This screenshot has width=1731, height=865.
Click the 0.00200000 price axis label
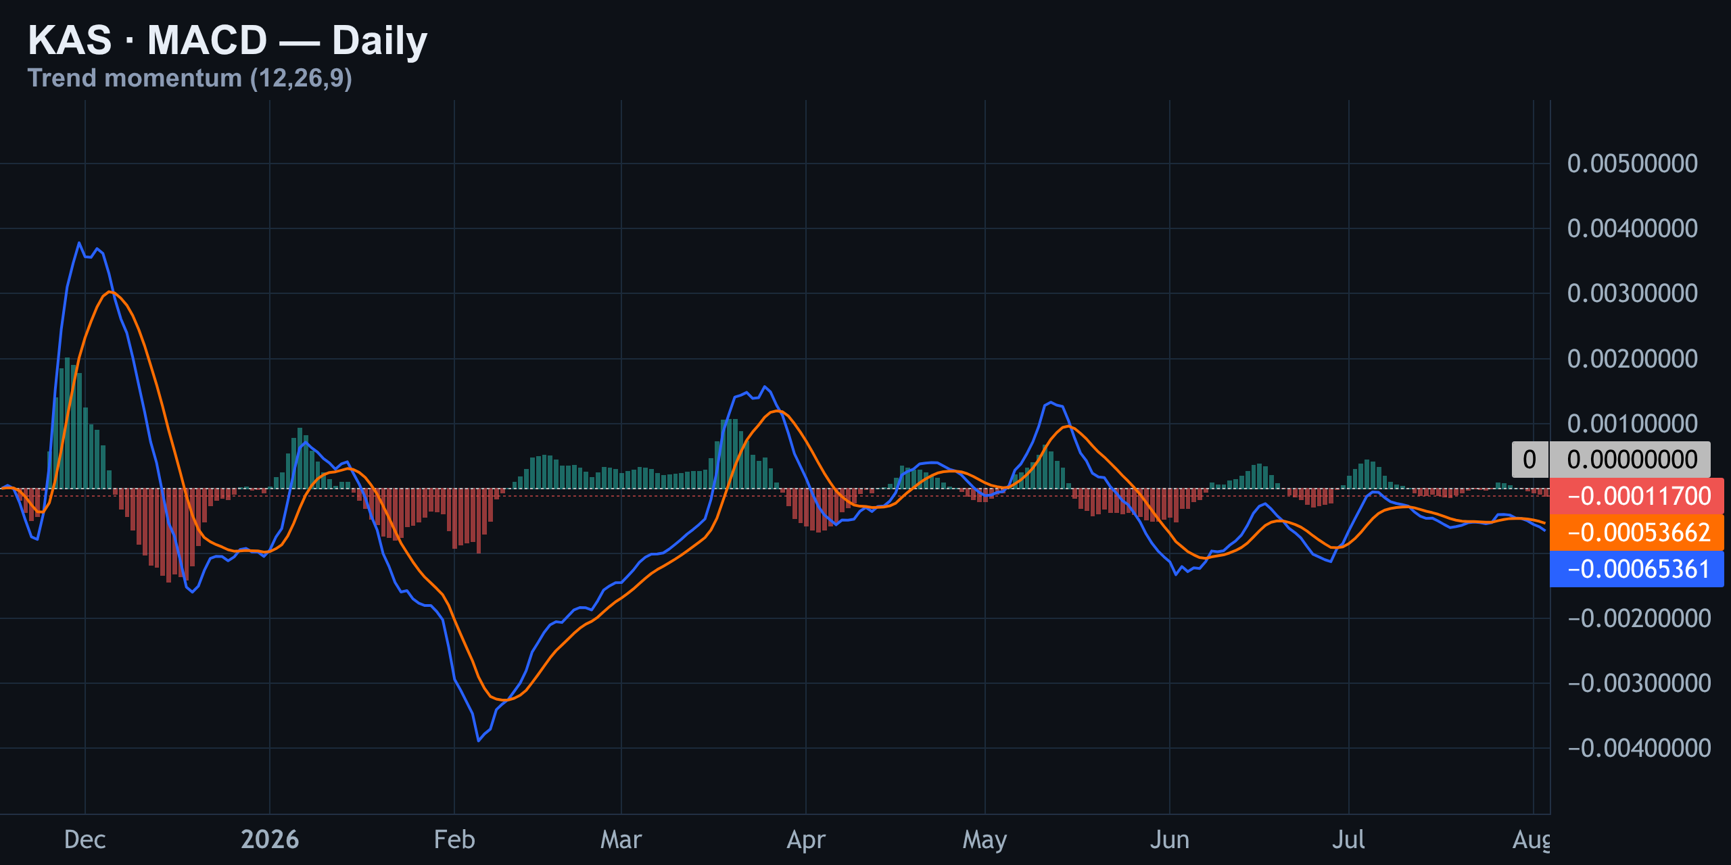(1632, 359)
